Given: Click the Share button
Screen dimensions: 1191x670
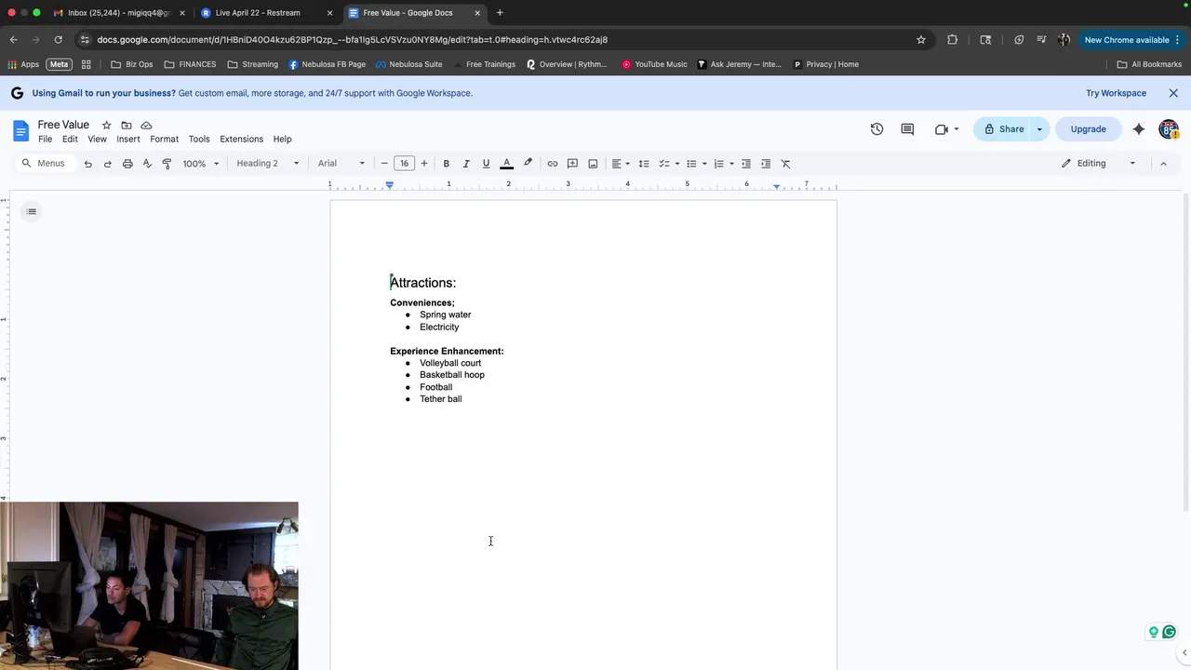Looking at the screenshot, I should pyautogui.click(x=1003, y=129).
